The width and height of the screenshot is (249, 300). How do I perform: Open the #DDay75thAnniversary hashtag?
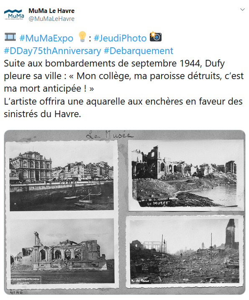[x=52, y=51]
